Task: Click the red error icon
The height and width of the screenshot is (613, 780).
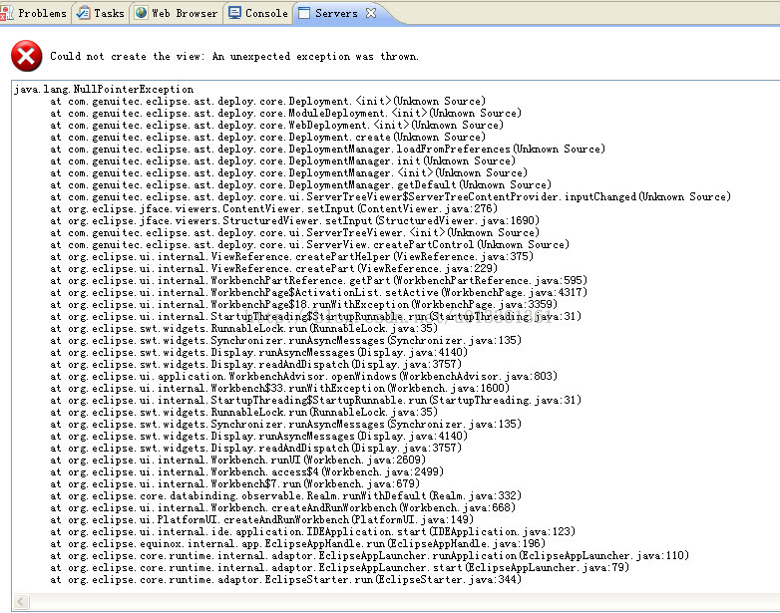Action: pos(26,56)
